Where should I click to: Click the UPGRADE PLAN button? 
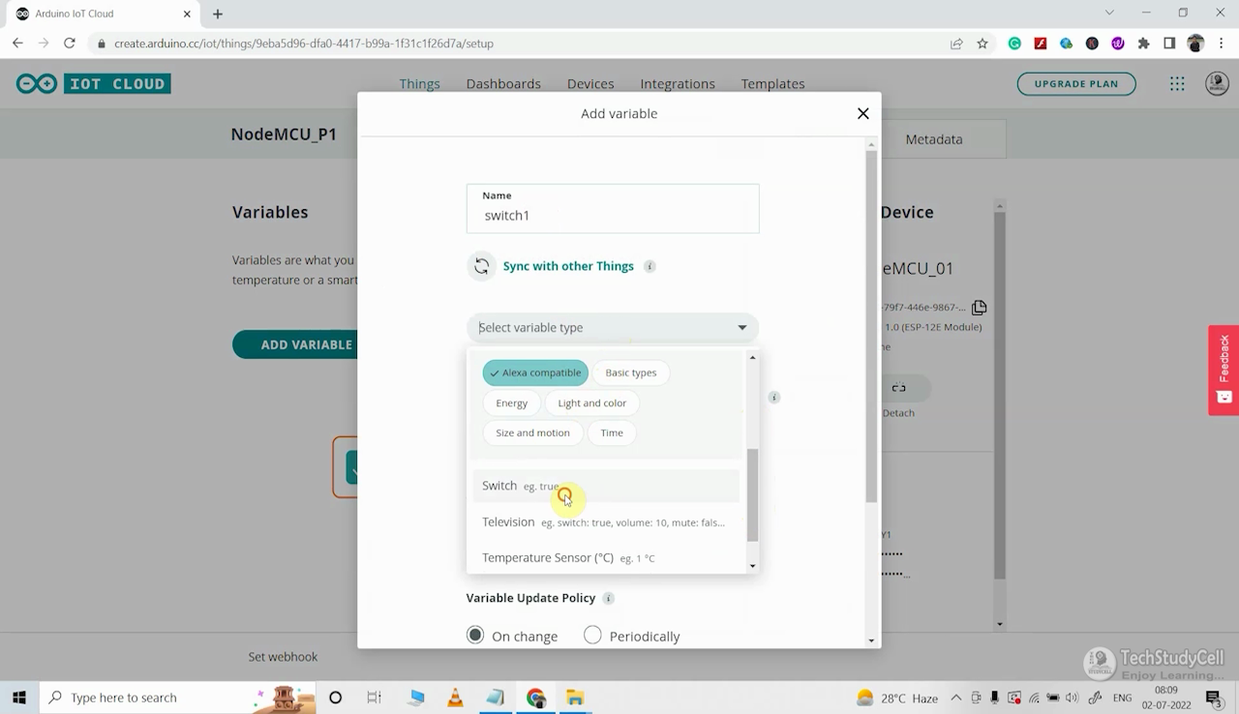tap(1076, 83)
